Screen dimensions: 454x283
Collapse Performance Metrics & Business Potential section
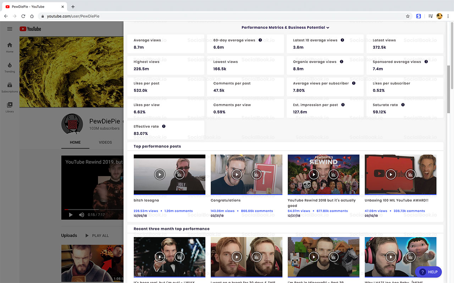pos(286,28)
